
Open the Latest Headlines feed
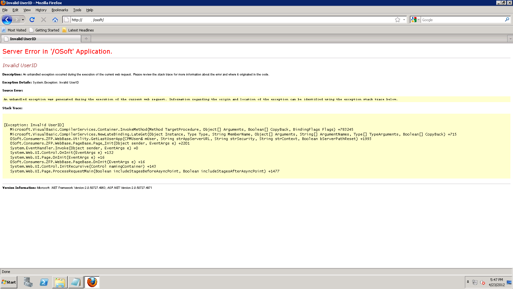coord(78,30)
